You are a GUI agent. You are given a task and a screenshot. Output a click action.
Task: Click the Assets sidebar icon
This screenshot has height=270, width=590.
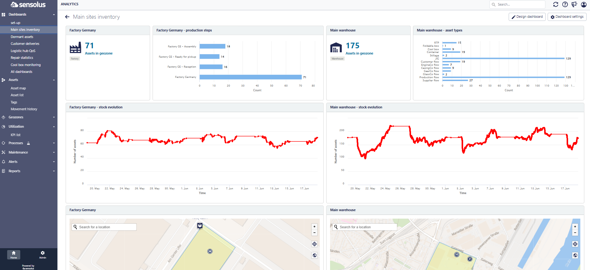pos(3,80)
